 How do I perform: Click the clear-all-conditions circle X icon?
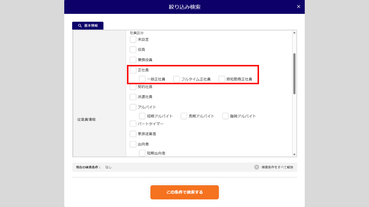[257, 167]
